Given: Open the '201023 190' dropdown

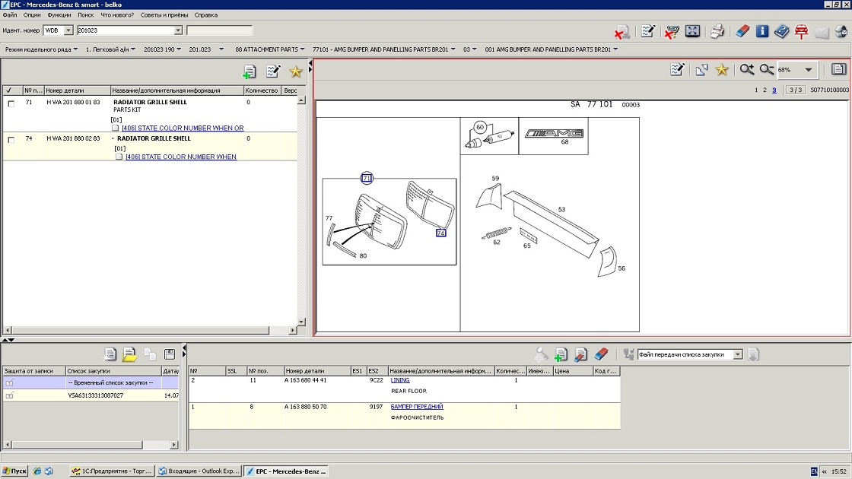Looking at the screenshot, I should click(x=162, y=49).
